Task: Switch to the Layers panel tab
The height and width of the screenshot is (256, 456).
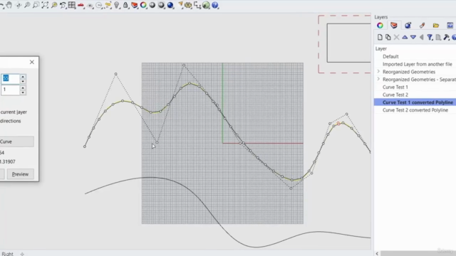Action: [x=394, y=26]
